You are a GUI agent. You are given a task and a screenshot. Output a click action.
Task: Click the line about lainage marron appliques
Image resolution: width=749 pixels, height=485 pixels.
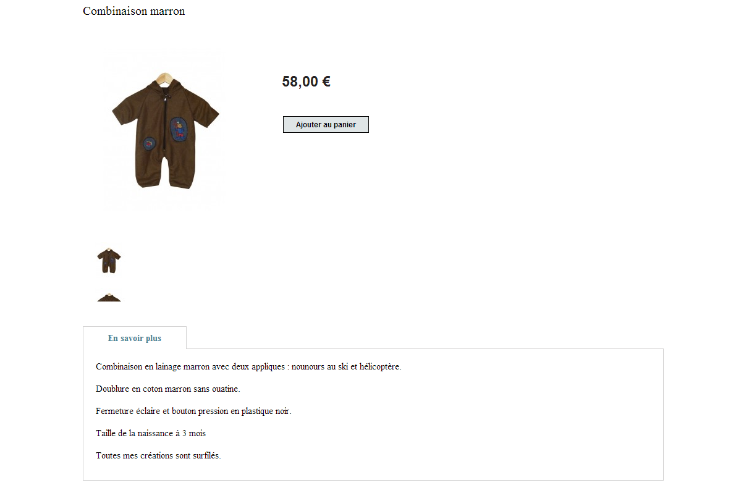[248, 366]
